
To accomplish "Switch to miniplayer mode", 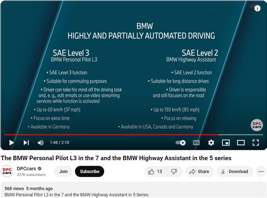I will [x=226, y=143].
